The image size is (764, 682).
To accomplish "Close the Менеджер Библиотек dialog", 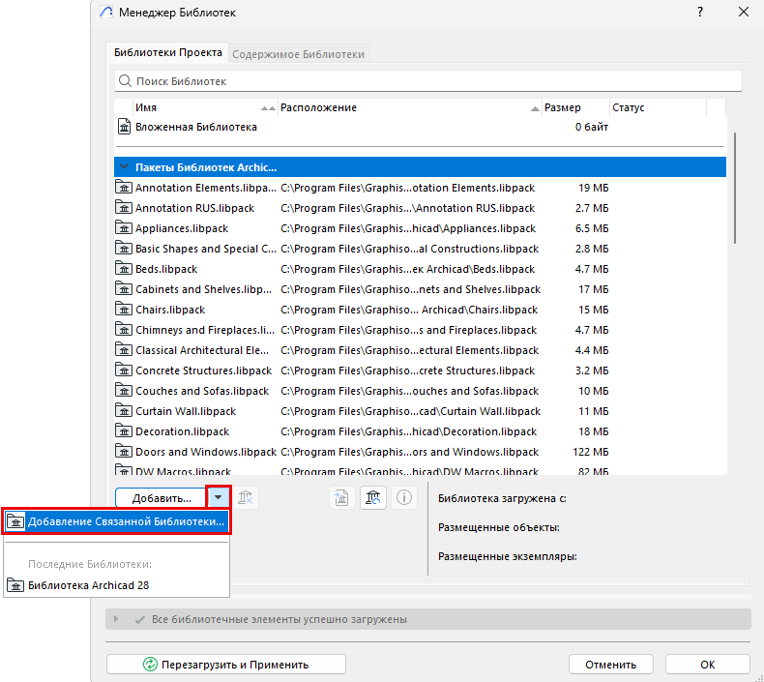I will point(743,12).
